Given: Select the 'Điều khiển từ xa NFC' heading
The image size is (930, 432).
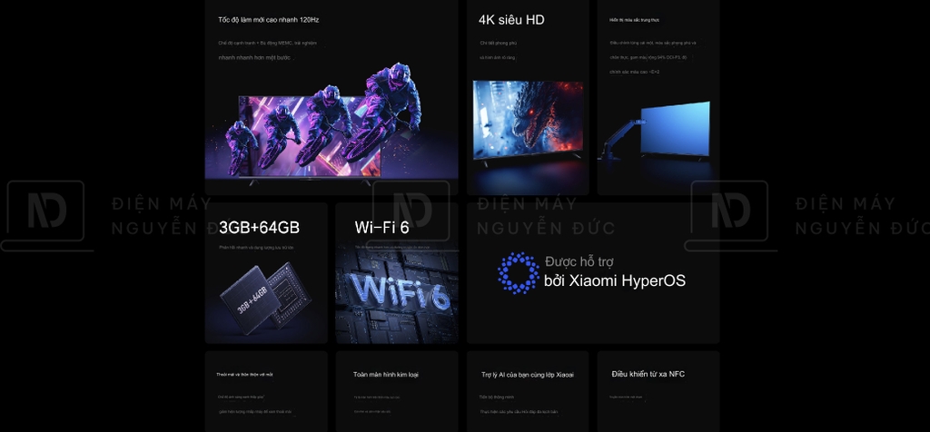Looking at the screenshot, I should (x=648, y=374).
